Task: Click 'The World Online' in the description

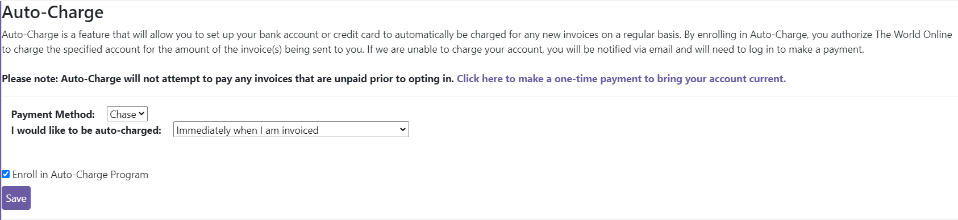Action: coord(914,35)
